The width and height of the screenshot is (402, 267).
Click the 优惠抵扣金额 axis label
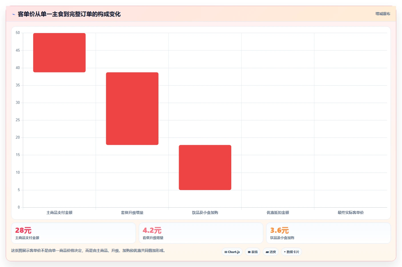pos(278,213)
